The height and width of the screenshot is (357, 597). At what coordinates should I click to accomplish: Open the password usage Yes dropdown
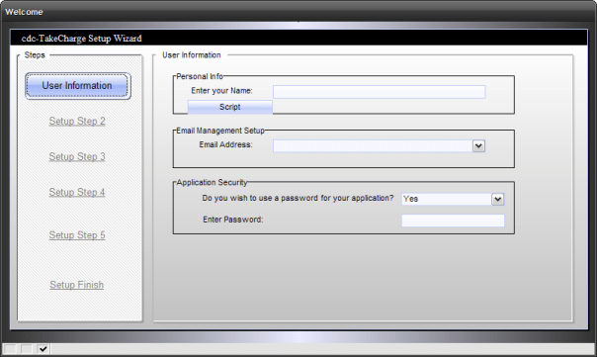(497, 199)
